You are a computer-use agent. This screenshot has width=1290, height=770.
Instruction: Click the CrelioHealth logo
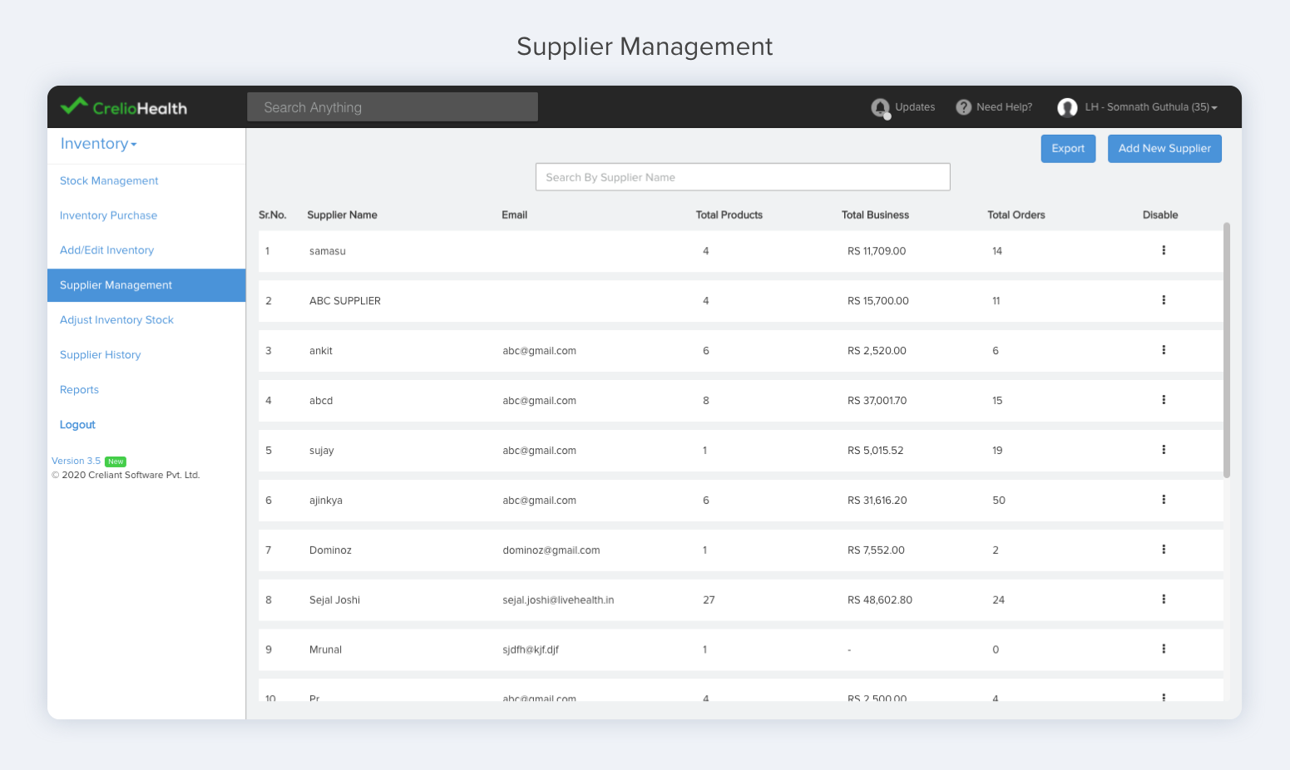[x=124, y=107]
